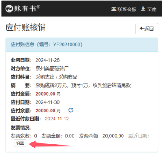The image size is (162, 153).
Task: Click the 发票情况 label
Action: (21, 128)
